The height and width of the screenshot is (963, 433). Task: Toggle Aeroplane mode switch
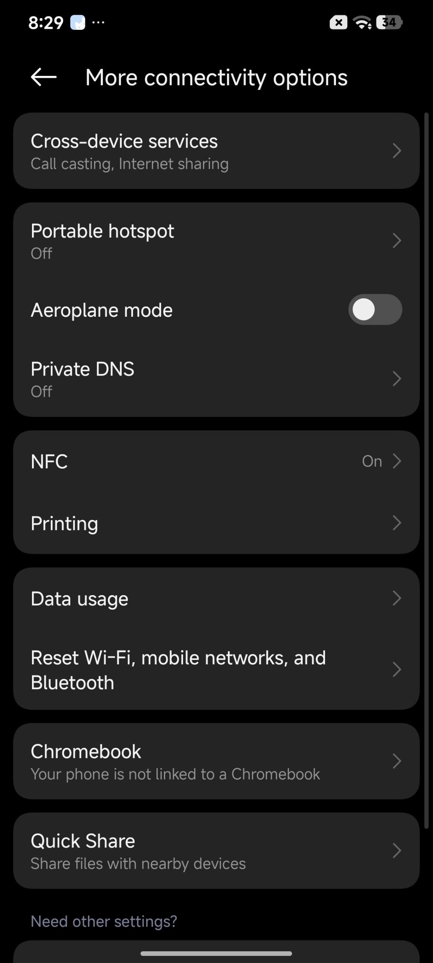click(x=375, y=310)
